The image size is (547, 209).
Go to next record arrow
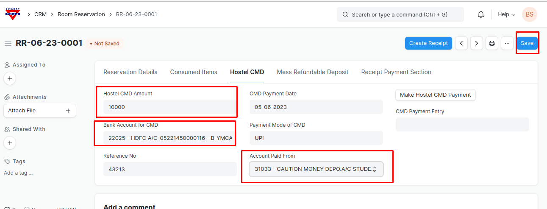(477, 43)
